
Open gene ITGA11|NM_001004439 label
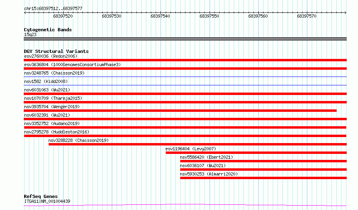point(47,201)
